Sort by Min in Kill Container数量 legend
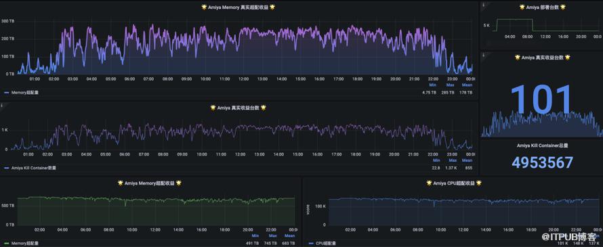The image size is (603, 247). pyautogui.click(x=436, y=160)
